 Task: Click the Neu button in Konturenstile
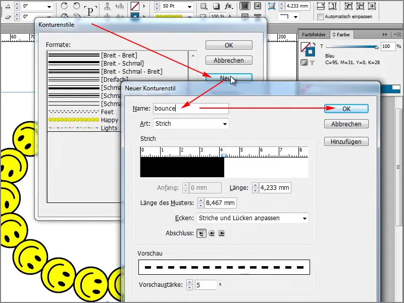[229, 78]
